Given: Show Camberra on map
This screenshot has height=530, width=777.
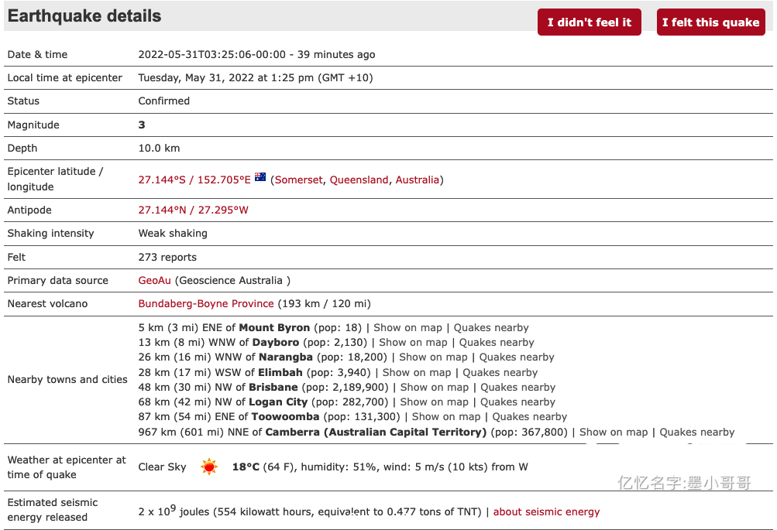Looking at the screenshot, I should (x=614, y=432).
